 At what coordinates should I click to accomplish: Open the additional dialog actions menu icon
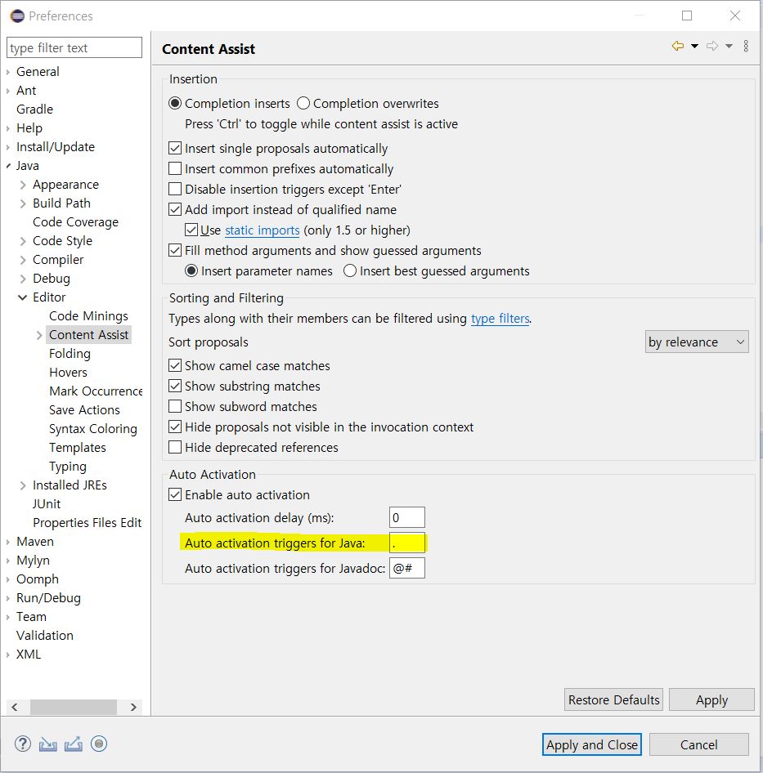tap(746, 46)
